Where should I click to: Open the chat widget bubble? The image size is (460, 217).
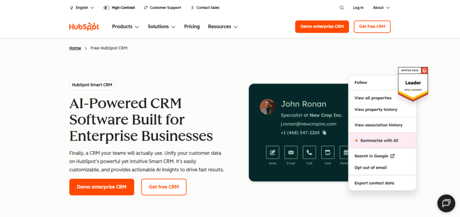tap(446, 203)
